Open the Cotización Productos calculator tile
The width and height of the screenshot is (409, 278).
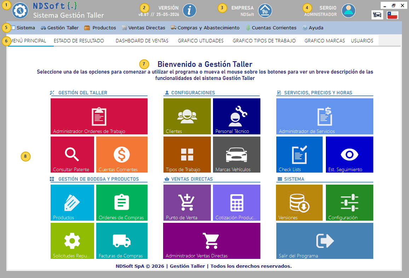pos(237,203)
